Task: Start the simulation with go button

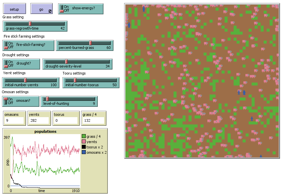Action: [42, 9]
